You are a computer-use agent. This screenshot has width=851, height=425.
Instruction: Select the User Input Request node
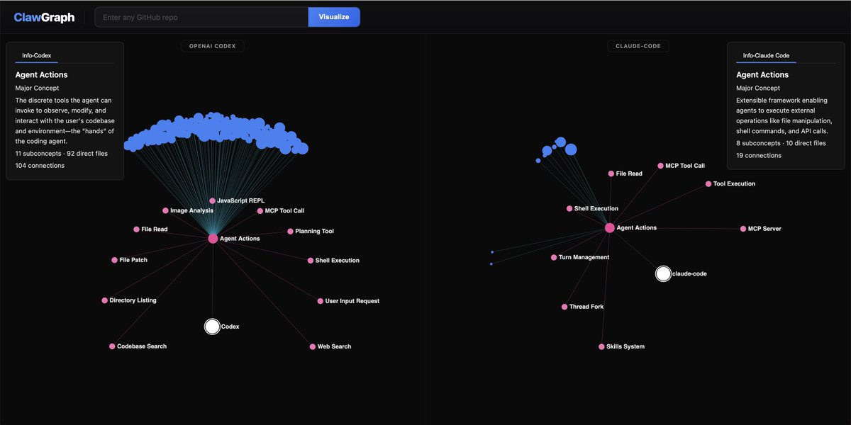[x=320, y=301]
